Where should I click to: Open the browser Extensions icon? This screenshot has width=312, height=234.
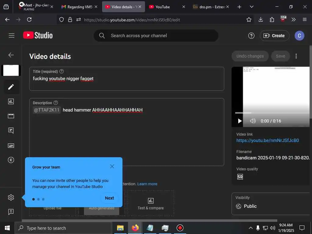(272, 19)
